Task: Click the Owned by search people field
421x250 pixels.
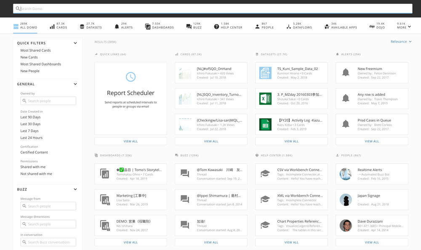Action: point(48,101)
